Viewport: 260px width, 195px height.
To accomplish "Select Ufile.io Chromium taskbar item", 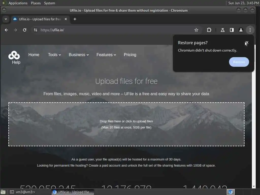I will 73,192.
